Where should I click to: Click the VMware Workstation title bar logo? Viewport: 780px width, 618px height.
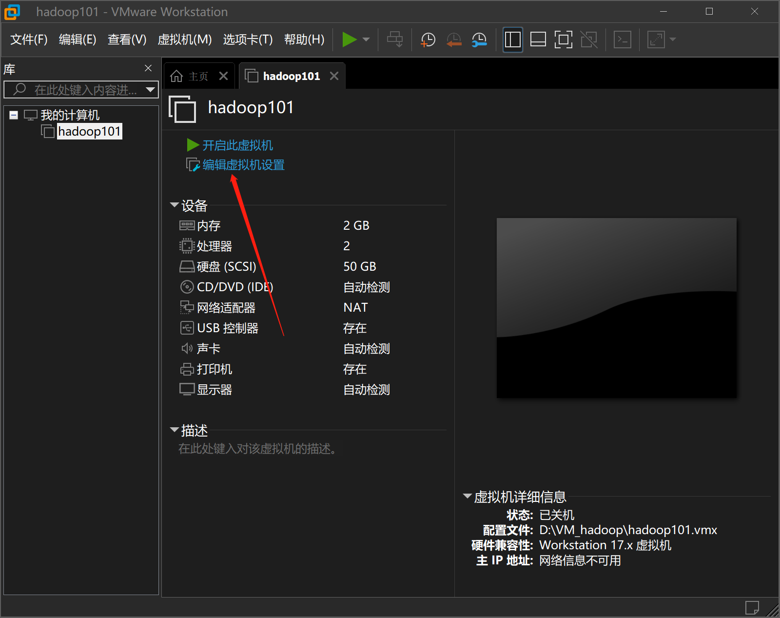tap(12, 12)
